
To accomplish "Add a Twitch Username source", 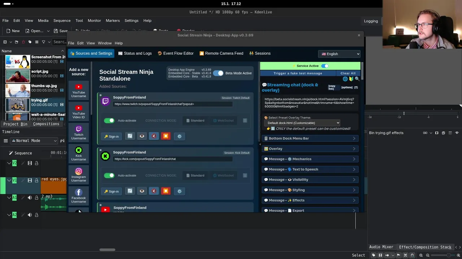I will [x=79, y=133].
